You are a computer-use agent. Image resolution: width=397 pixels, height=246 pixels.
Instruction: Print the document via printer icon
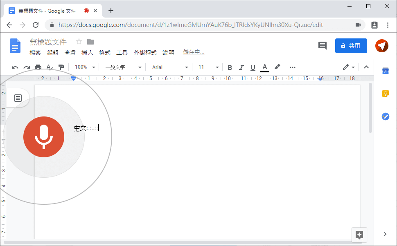tap(38, 67)
